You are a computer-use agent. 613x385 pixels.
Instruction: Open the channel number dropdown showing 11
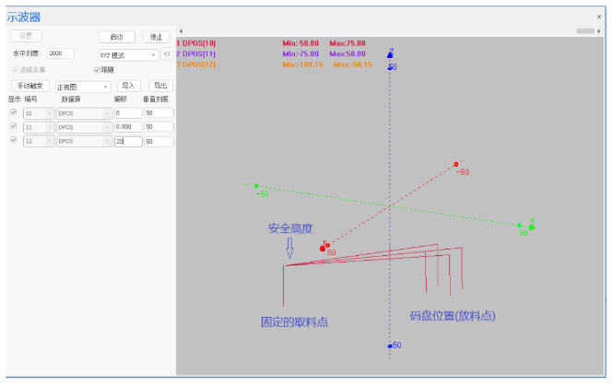click(39, 127)
